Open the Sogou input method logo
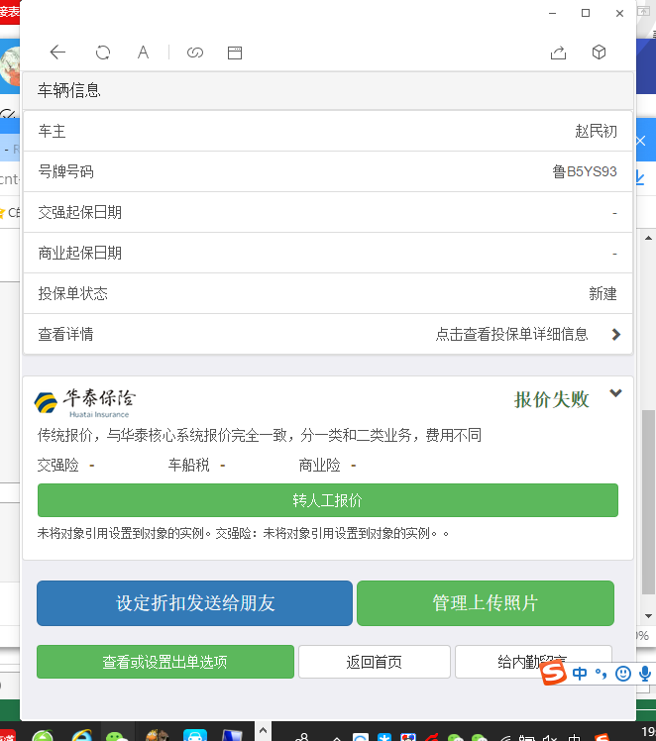Viewport: 656px width, 741px height. pyautogui.click(x=554, y=673)
